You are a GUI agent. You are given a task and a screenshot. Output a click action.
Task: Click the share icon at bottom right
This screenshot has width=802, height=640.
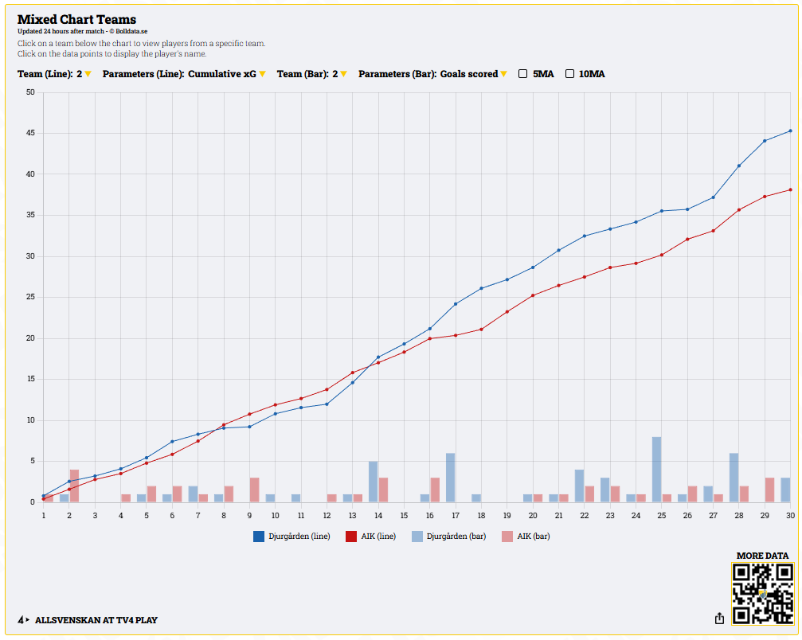click(719, 619)
